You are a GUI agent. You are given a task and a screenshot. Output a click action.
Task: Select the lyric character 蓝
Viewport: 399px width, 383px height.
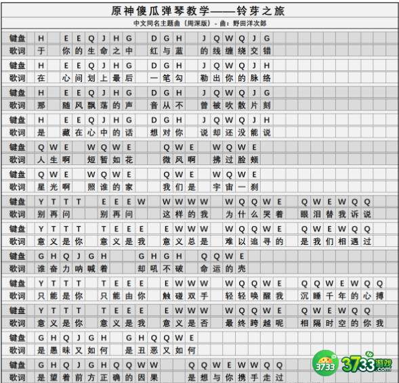pyautogui.click(x=179, y=51)
